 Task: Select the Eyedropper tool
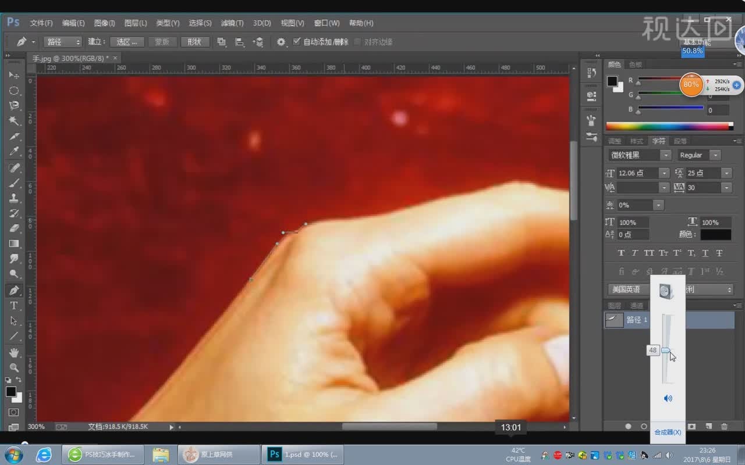coord(14,152)
